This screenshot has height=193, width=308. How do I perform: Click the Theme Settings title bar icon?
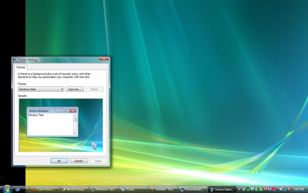15,60
